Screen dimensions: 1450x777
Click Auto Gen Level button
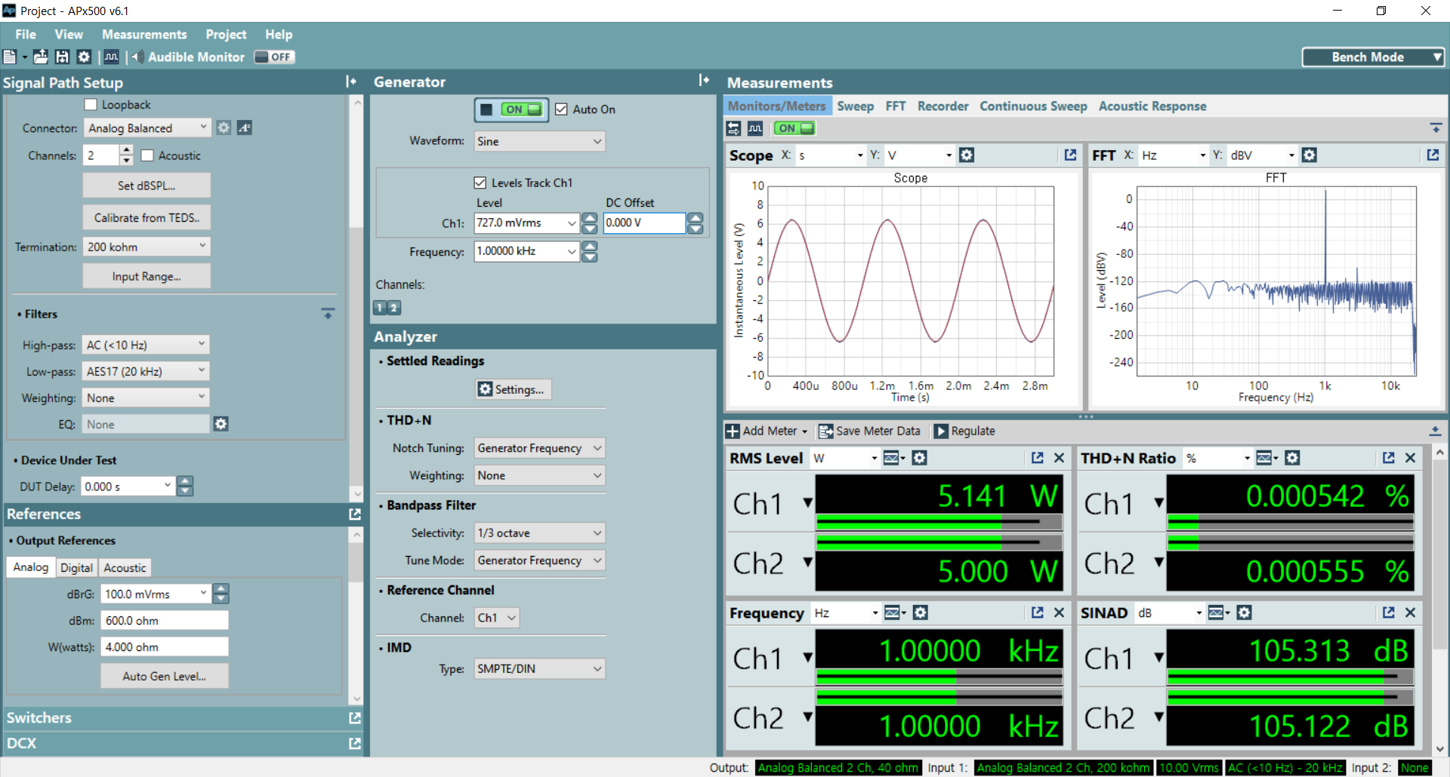(164, 676)
